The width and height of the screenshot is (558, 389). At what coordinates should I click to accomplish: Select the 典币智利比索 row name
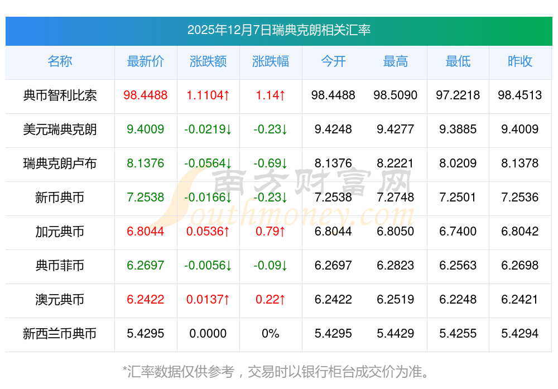tap(60, 95)
